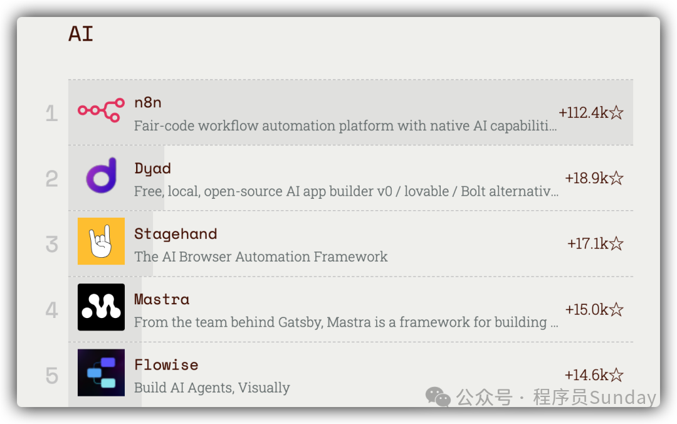Click the Stagehand yellow hand logo
This screenshot has height=424, width=677.
tap(101, 241)
